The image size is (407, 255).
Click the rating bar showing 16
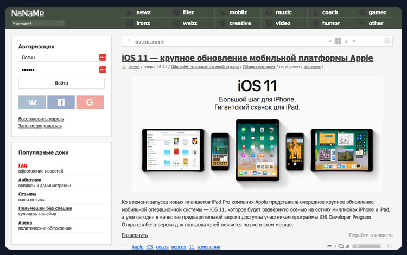click(366, 246)
